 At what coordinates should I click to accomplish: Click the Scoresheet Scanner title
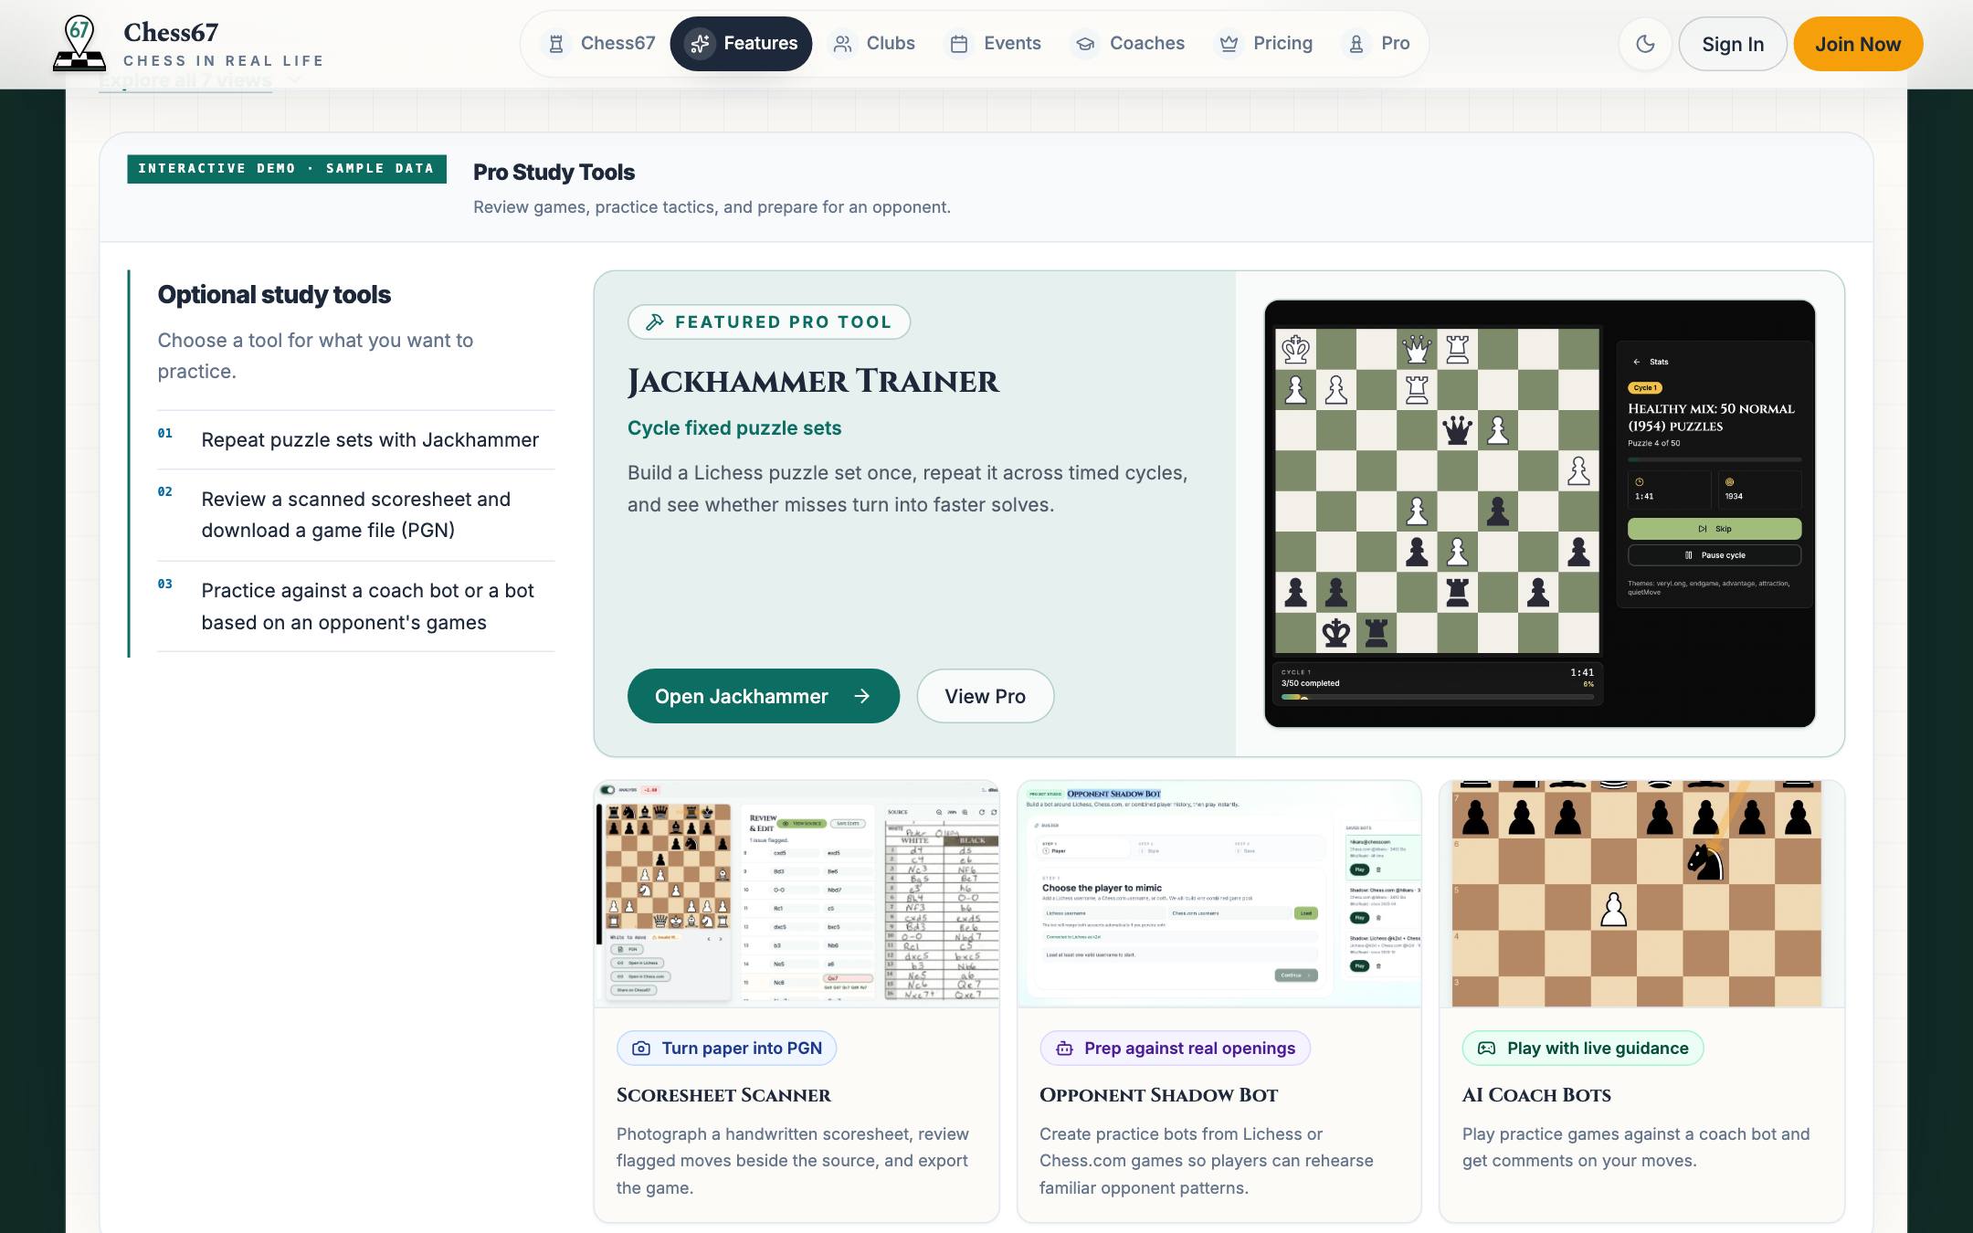tap(723, 1095)
